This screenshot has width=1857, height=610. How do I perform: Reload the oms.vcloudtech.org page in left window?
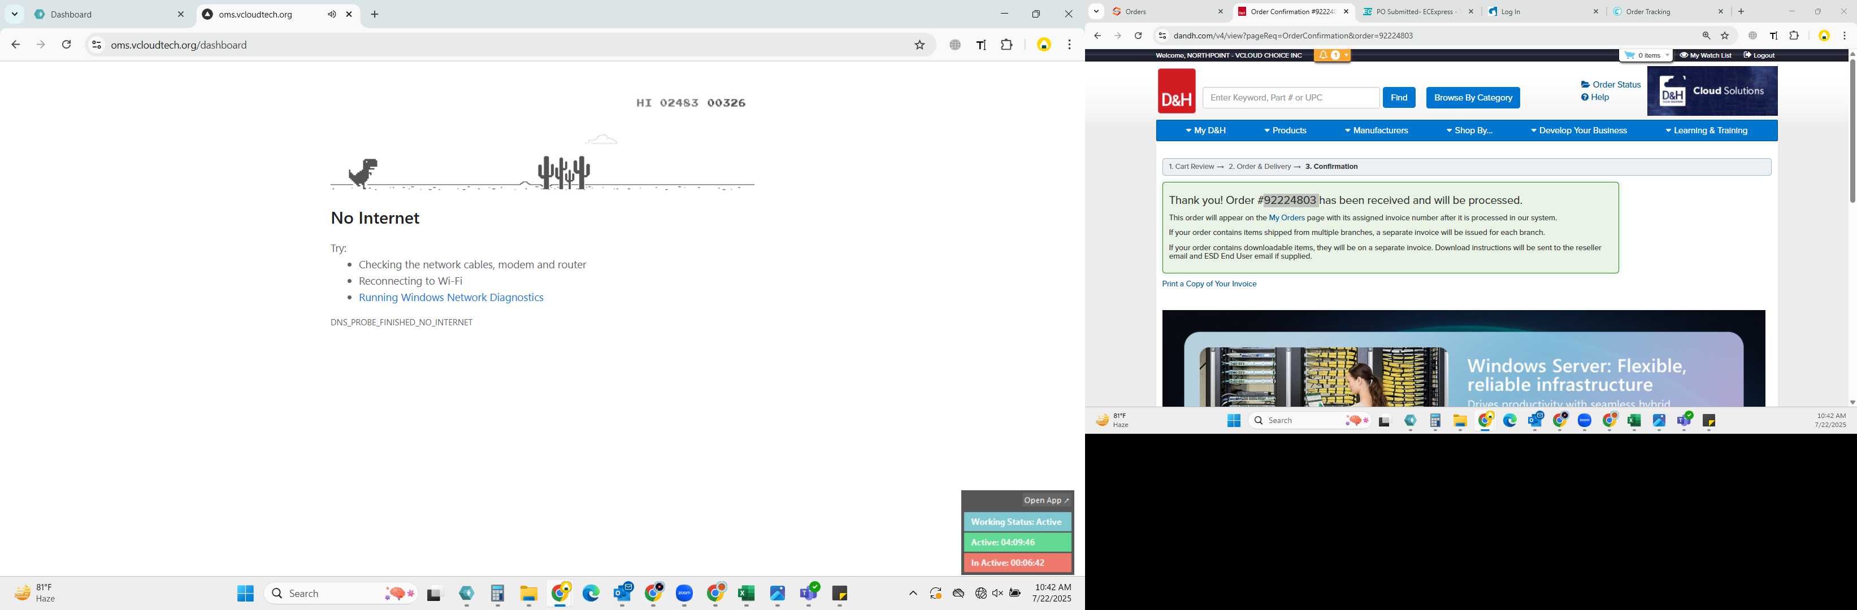point(66,45)
